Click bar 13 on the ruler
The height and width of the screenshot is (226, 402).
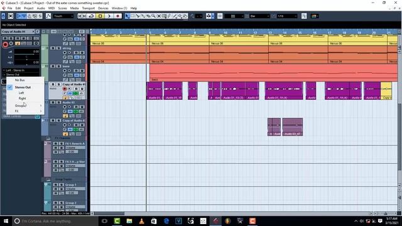click(269, 33)
